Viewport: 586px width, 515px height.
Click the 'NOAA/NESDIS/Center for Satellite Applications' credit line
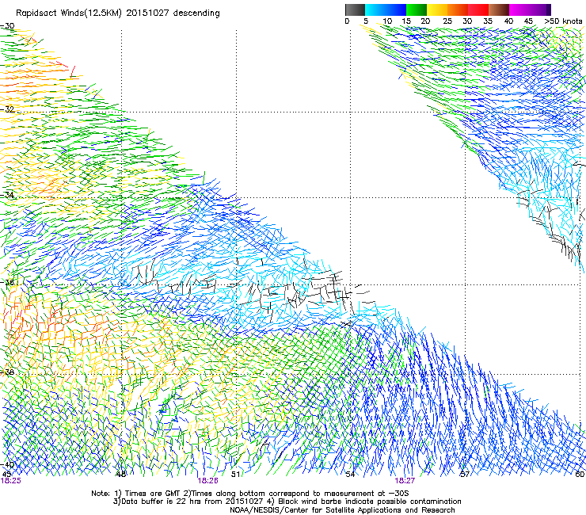342,510
